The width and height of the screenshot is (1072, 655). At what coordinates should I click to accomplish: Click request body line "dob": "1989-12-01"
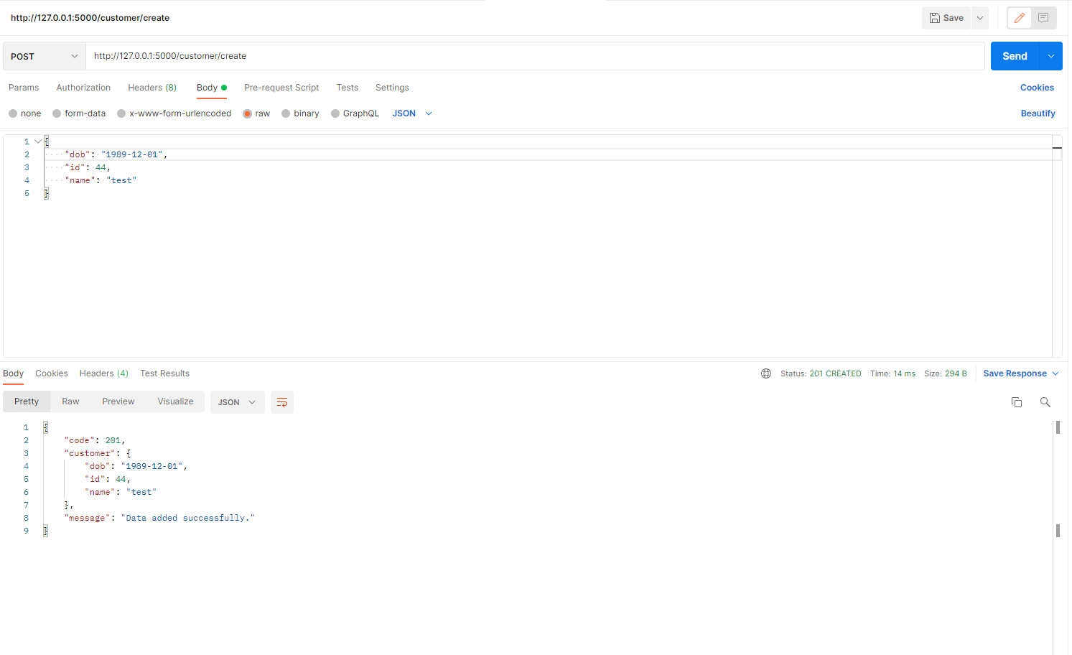click(116, 154)
